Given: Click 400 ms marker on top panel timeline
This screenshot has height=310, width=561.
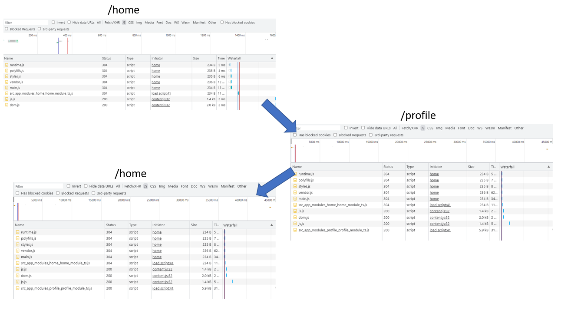Looking at the screenshot, I should (67, 35).
